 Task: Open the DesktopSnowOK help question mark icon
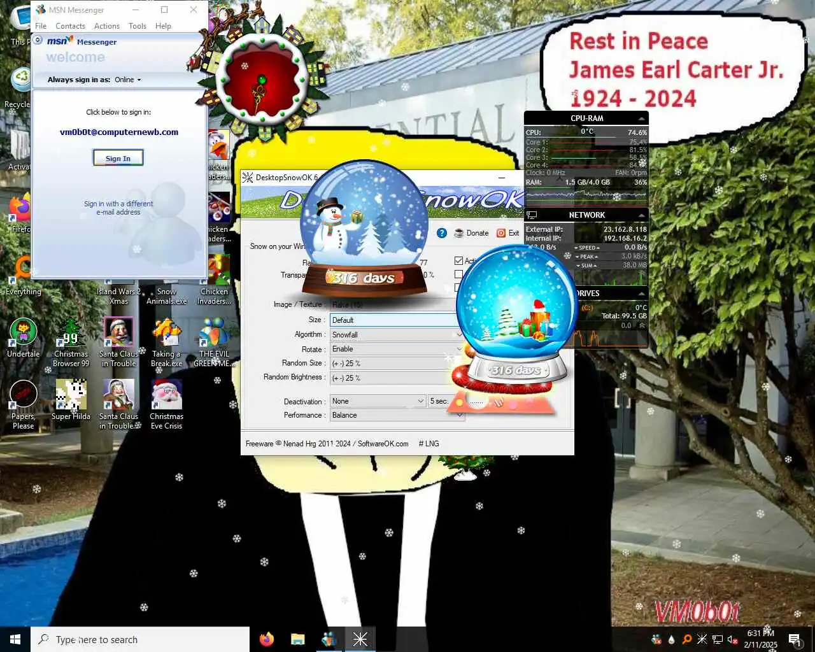(442, 233)
